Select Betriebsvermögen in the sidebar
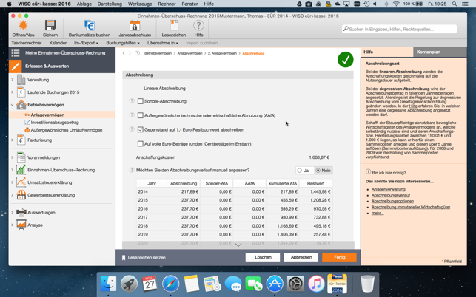The height and width of the screenshot is (297, 476). click(46, 105)
